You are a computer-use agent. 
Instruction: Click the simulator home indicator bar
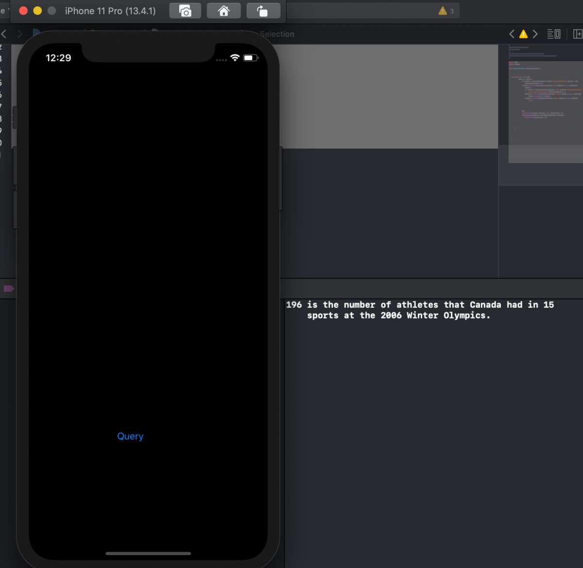click(148, 553)
